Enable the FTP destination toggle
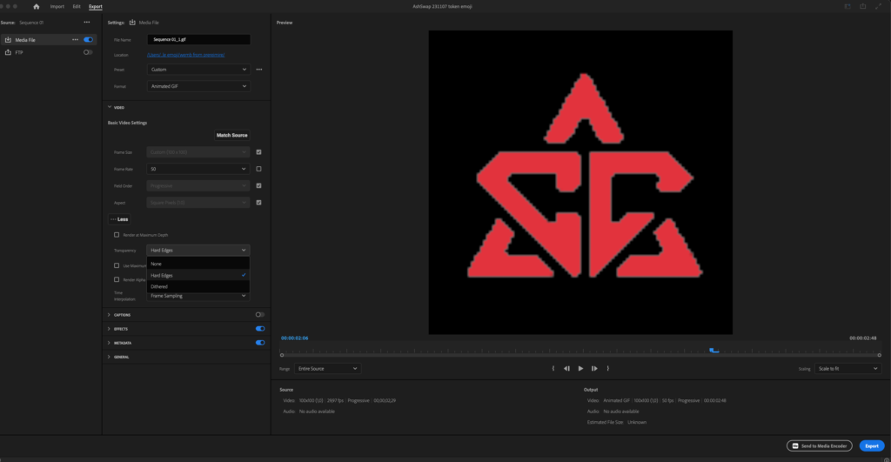 (88, 52)
